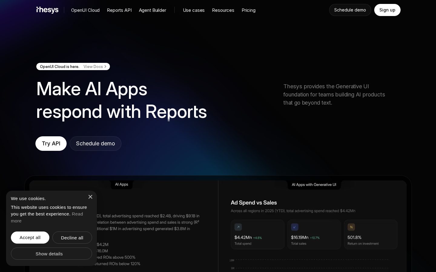Click the arrow icon on Total spend card

[238, 227]
